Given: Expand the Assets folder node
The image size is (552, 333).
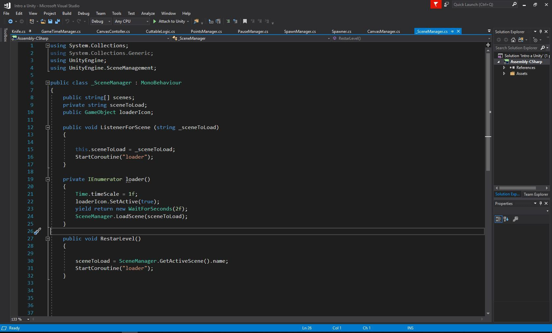Looking at the screenshot, I should tap(504, 74).
